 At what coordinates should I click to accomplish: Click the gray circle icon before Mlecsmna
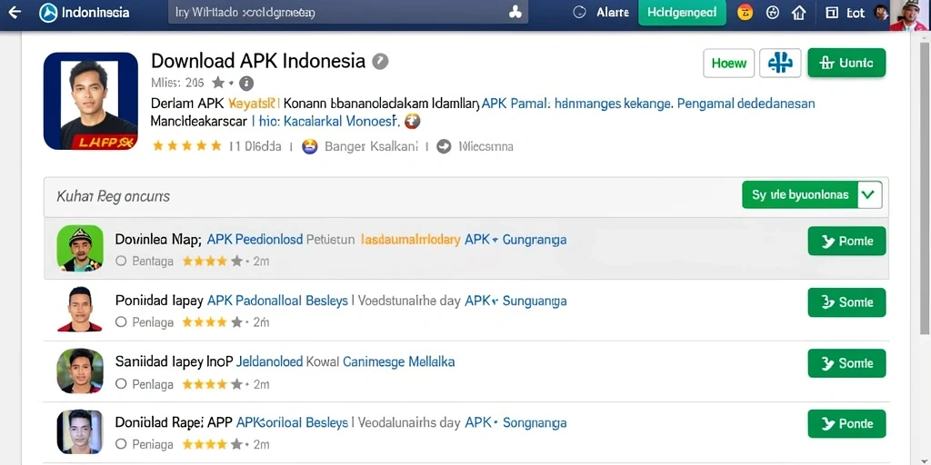(444, 146)
